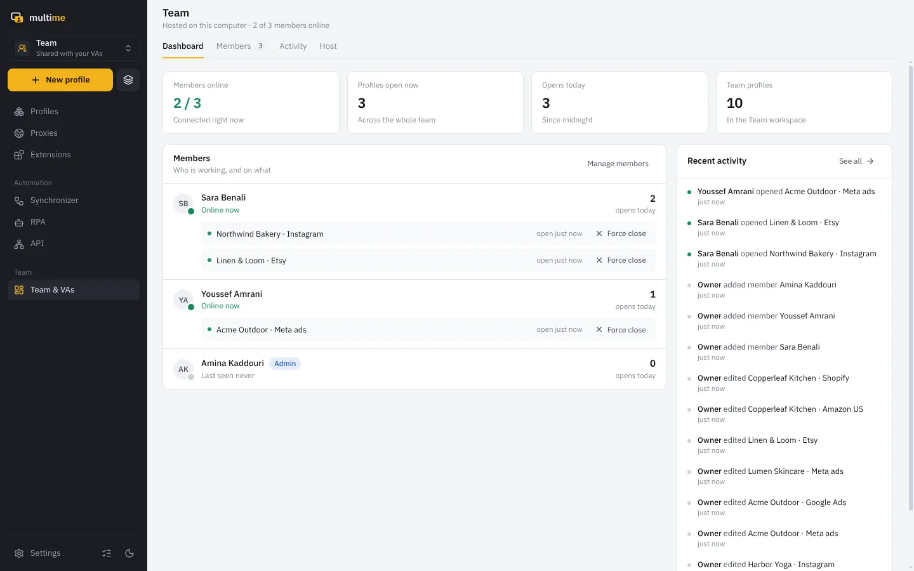Click activity 'Youssef Amrani opened Acme Outdoor · Meta ads'
The height and width of the screenshot is (571, 914).
[x=785, y=197]
